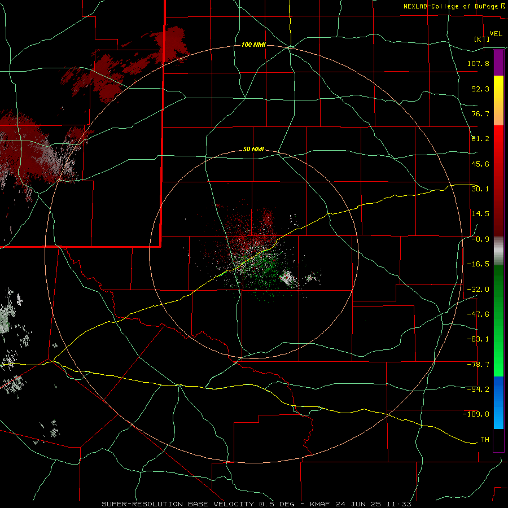Pick the purple segment of the velocity scale
This screenshot has width=508, height=508.
coord(498,63)
